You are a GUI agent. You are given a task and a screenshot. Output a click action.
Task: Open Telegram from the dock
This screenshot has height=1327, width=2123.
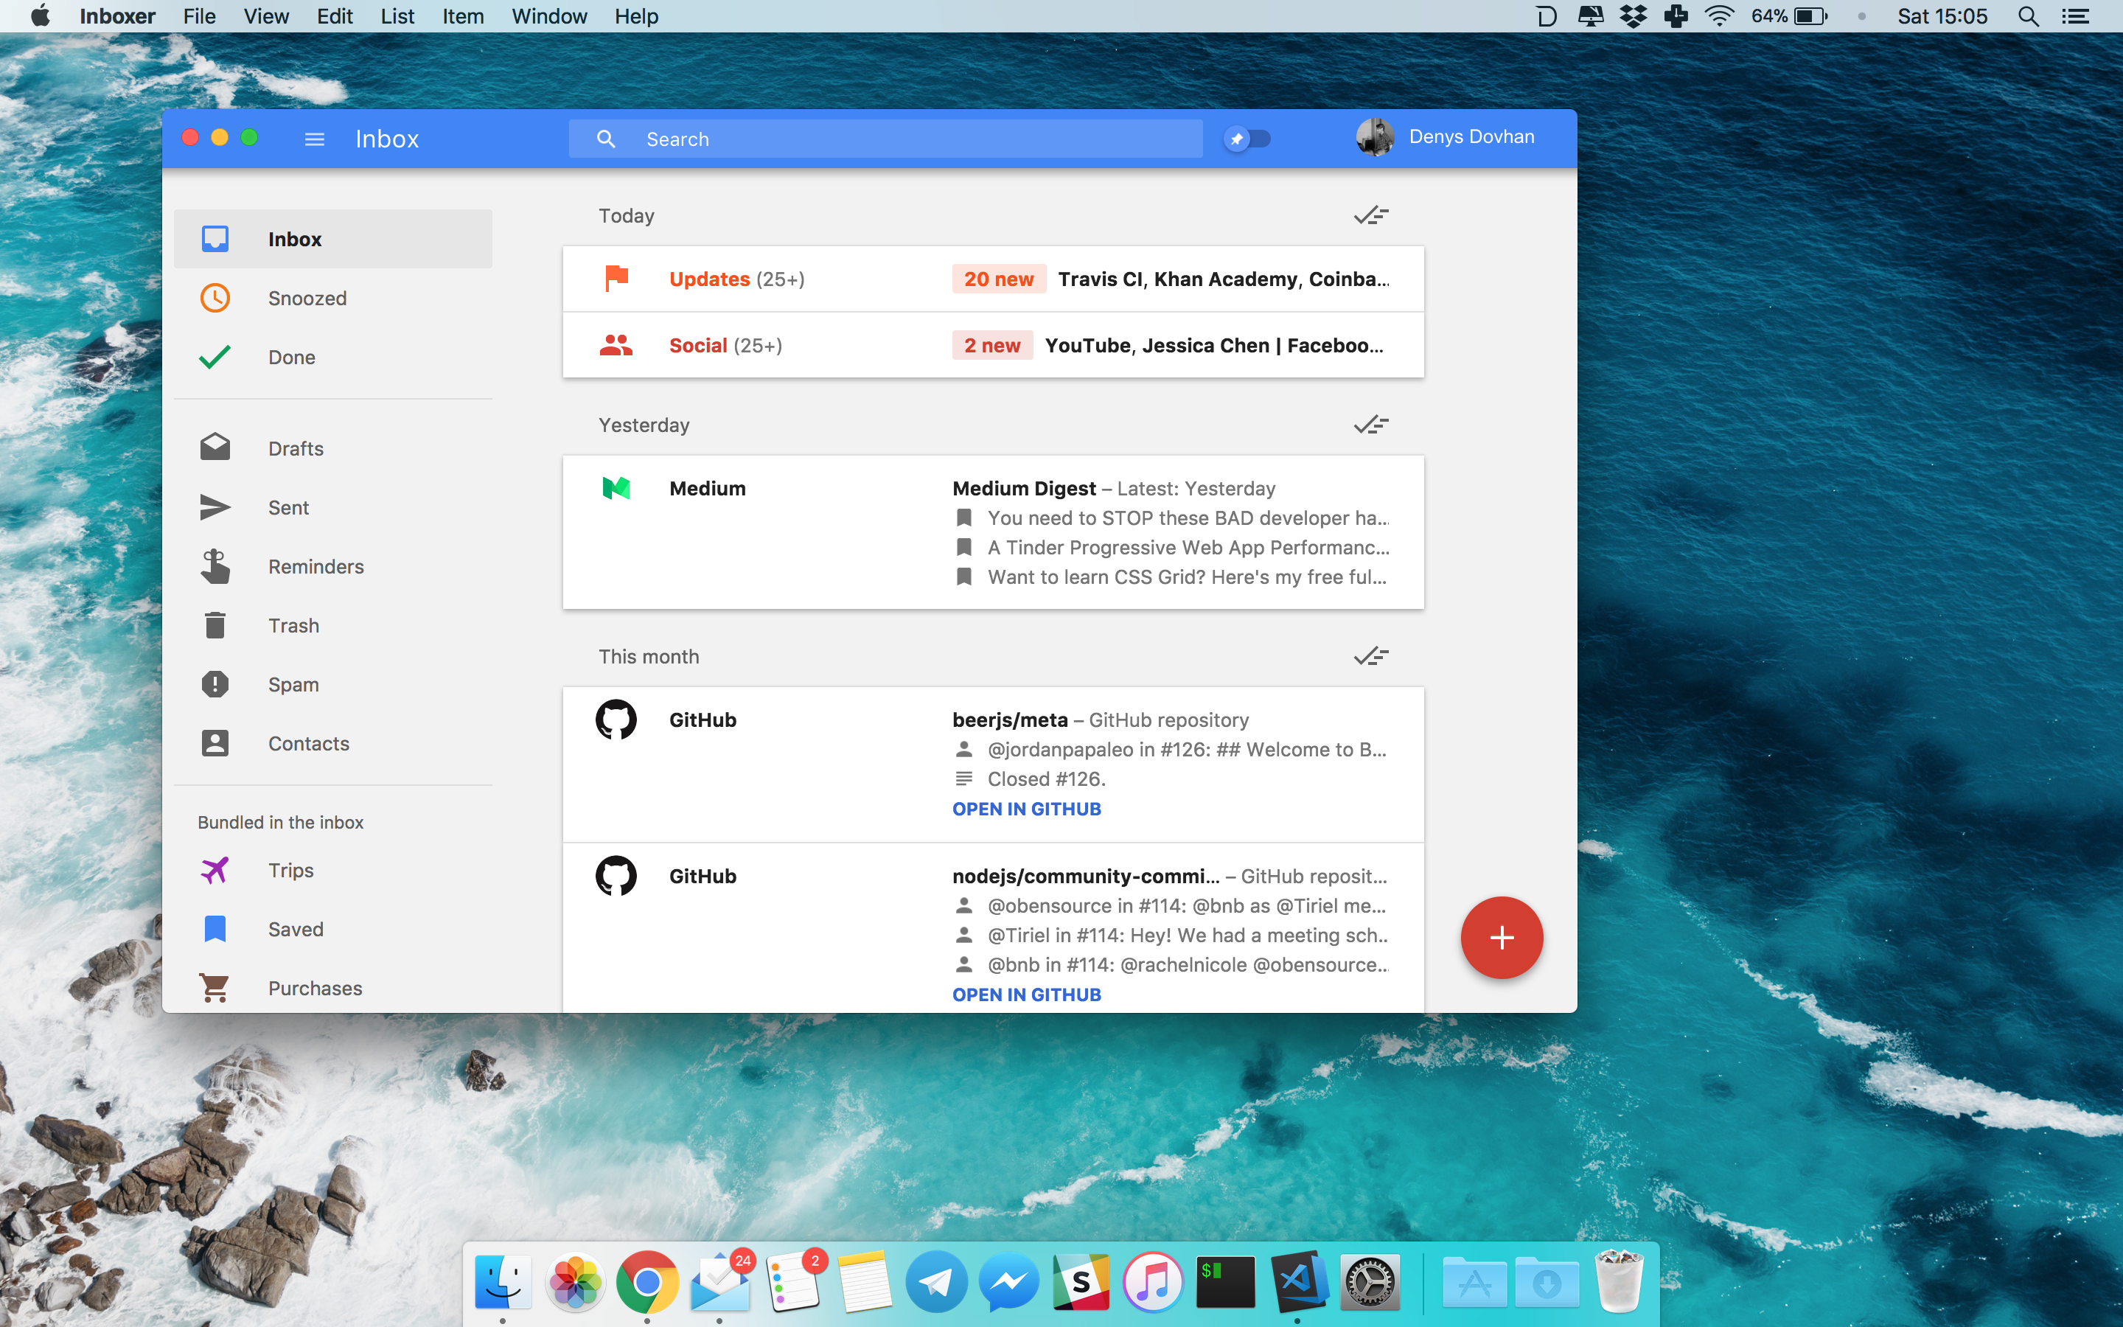(x=936, y=1282)
